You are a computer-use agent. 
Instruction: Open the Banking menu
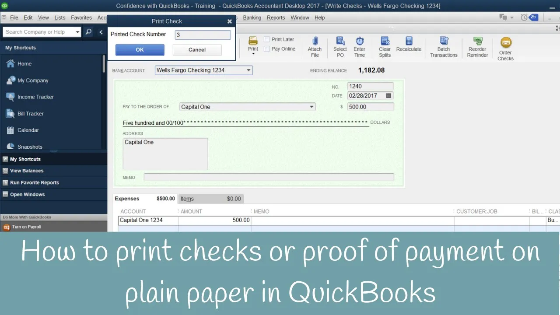point(252,17)
